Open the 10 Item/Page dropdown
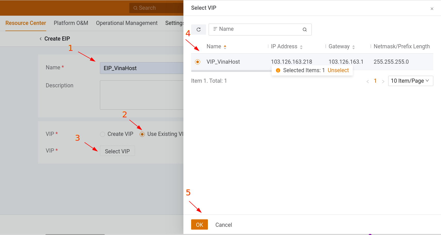 tap(410, 81)
